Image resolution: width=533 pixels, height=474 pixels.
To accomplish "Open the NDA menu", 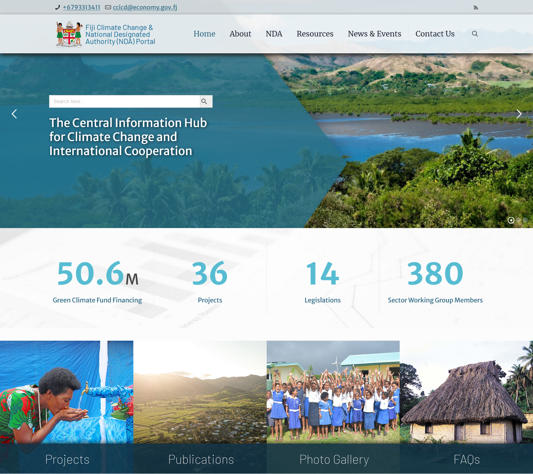I will tap(274, 34).
